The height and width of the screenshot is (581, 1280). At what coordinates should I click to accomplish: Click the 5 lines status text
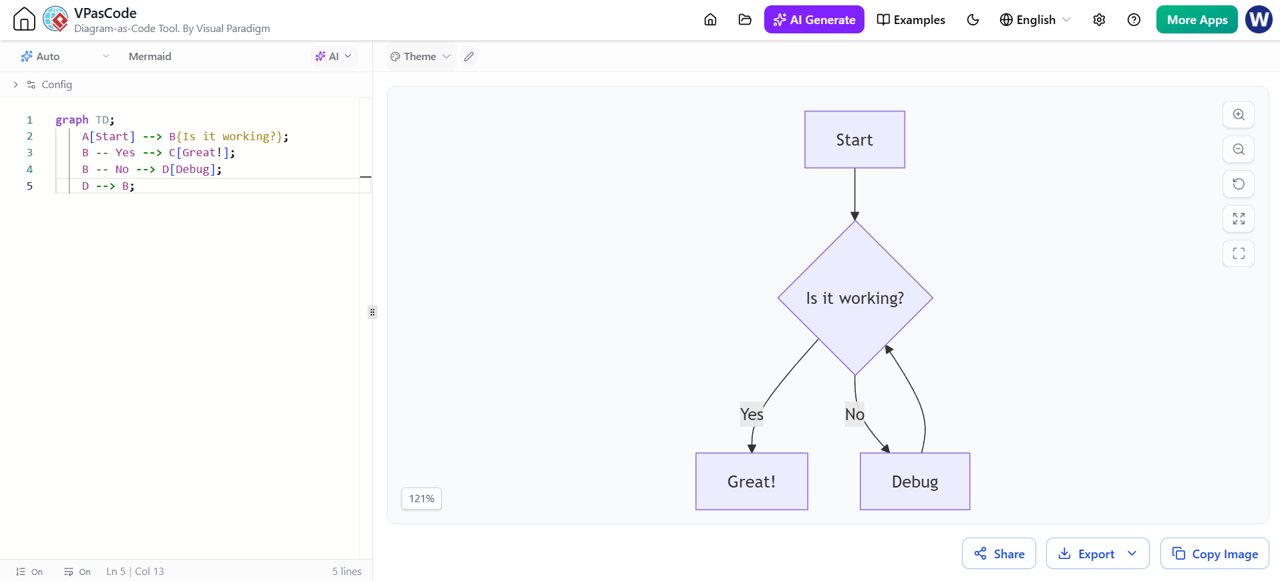point(347,572)
